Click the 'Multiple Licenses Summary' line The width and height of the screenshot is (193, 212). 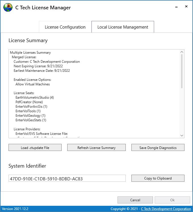(x=30, y=53)
